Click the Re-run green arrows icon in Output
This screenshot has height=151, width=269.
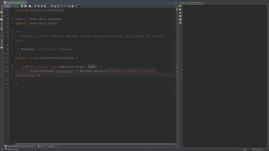[180, 6]
